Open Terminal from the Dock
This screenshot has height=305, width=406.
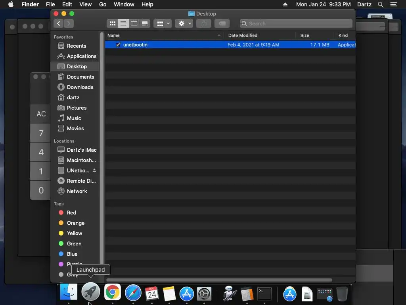264,294
